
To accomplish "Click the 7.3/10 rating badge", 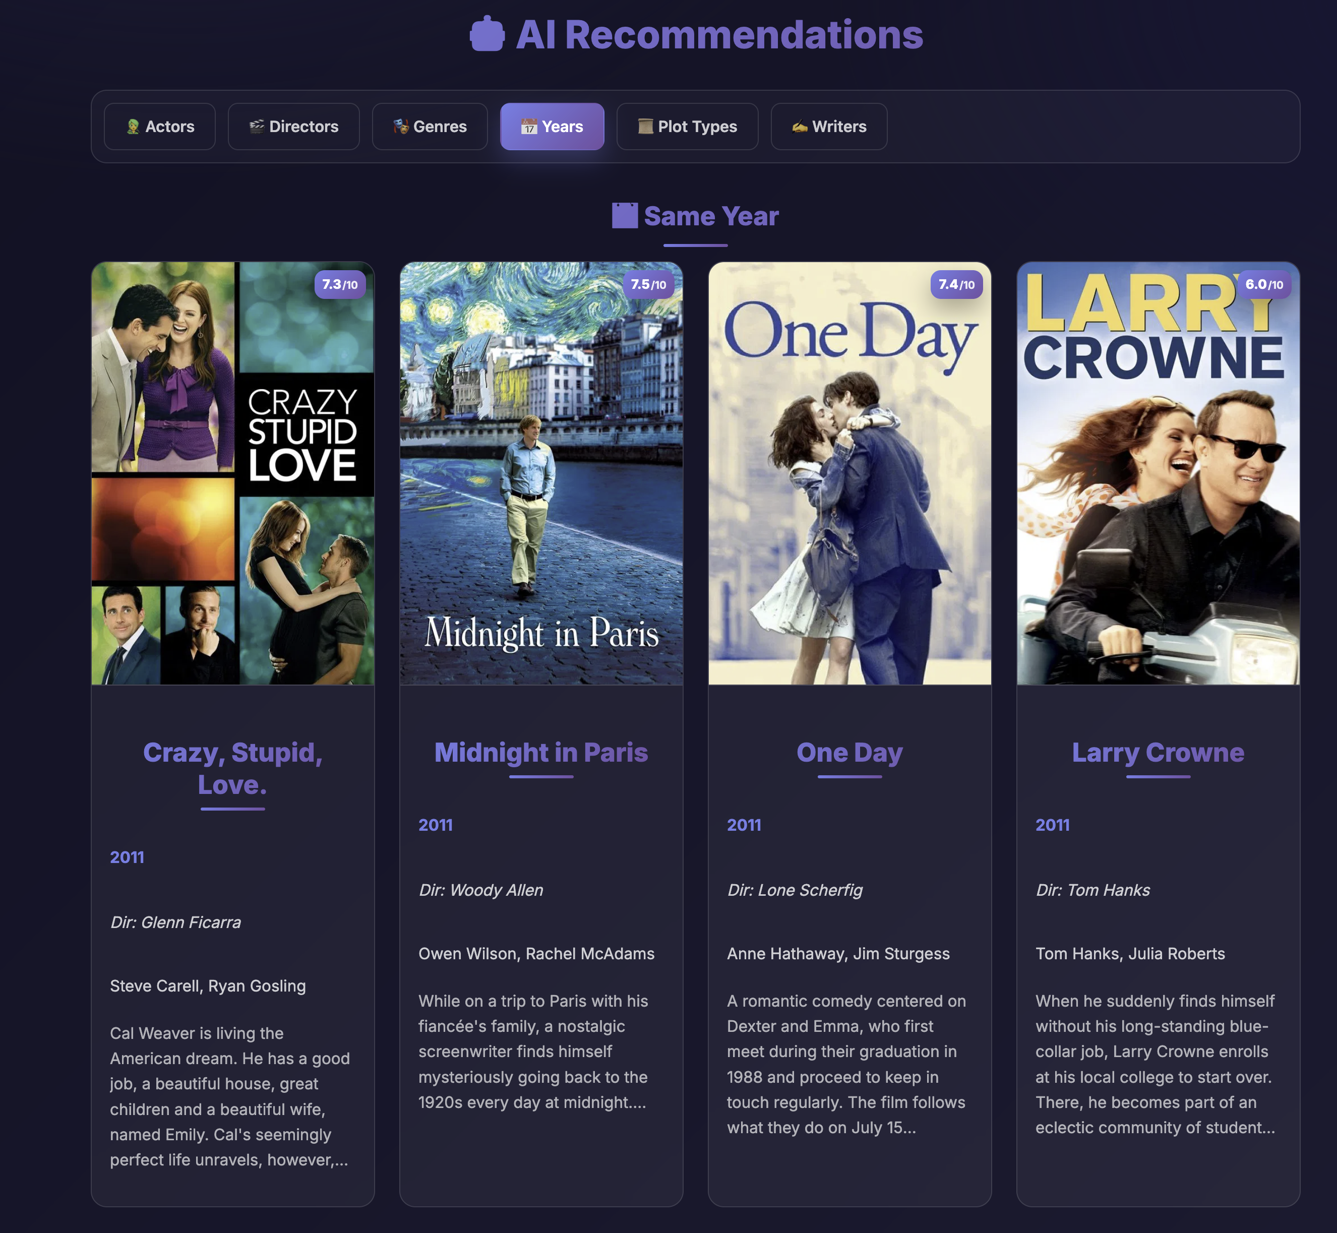I will [340, 284].
